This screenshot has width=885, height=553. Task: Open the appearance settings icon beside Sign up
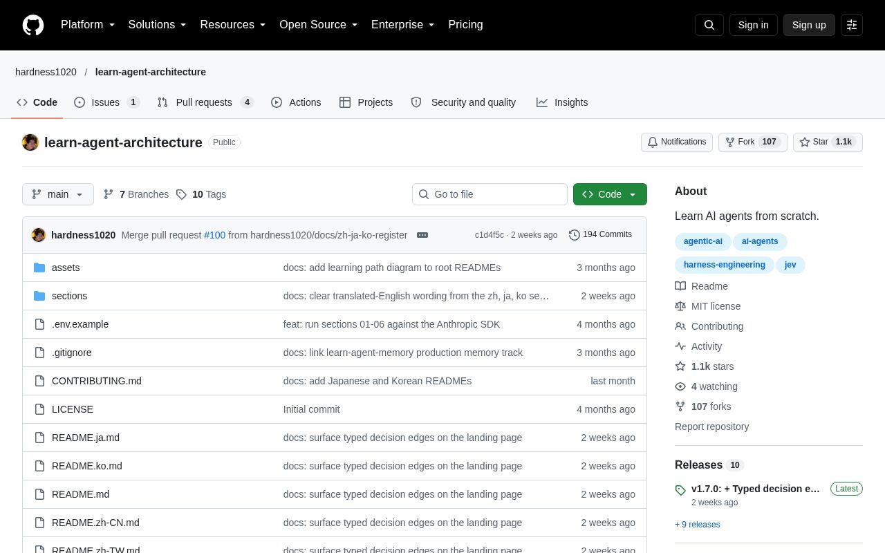852,25
